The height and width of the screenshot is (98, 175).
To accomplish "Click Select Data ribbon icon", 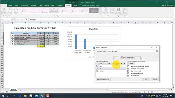I will coord(112,11).
